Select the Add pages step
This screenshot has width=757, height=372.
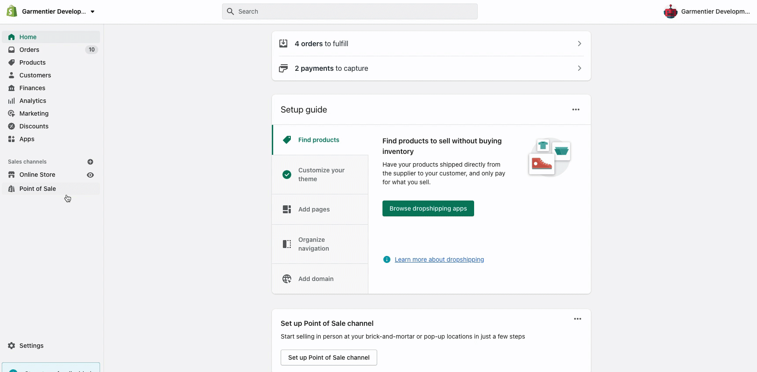320,209
